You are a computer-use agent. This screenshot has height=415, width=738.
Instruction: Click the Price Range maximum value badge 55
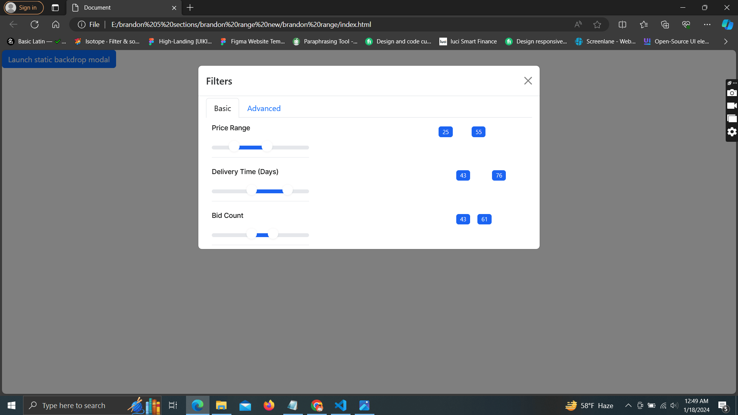tap(478, 132)
